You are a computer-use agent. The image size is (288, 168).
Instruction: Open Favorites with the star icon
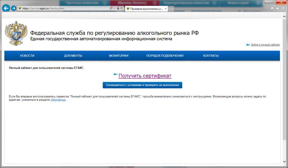[277, 8]
